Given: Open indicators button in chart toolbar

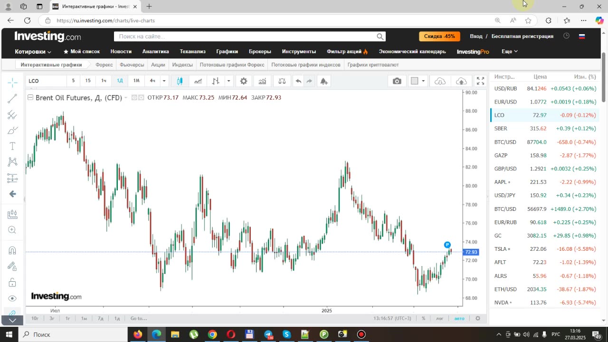Looking at the screenshot, I should 262,81.
